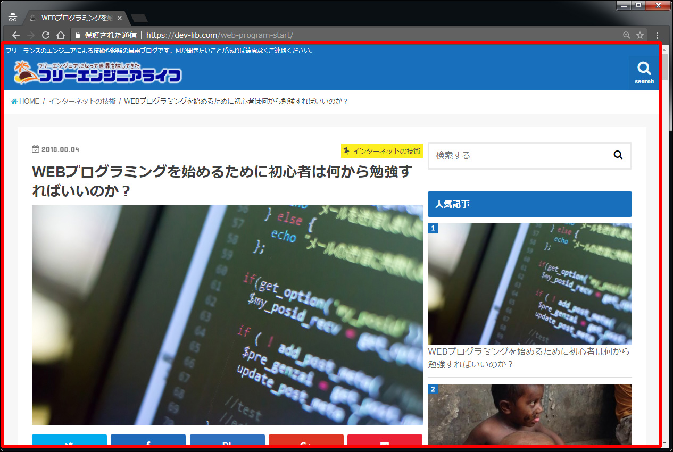Click the browser back arrow
673x452 pixels.
coord(15,35)
